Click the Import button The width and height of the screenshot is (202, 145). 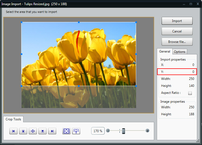(177, 21)
